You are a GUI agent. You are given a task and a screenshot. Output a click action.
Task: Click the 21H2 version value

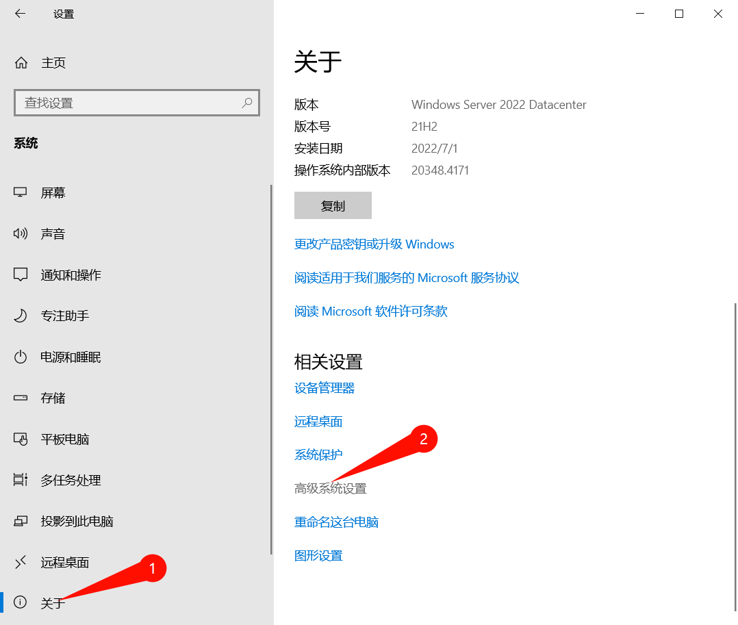click(x=424, y=127)
